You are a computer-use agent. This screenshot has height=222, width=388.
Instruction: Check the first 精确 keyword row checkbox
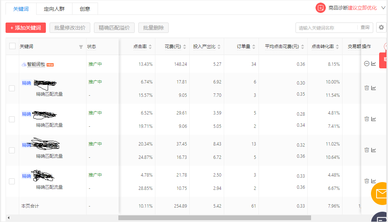[12, 88]
